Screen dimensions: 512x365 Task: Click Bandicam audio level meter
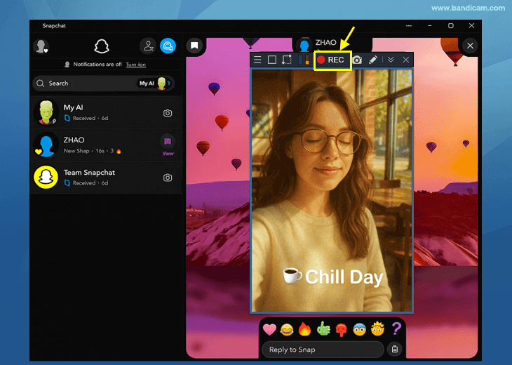[304, 60]
